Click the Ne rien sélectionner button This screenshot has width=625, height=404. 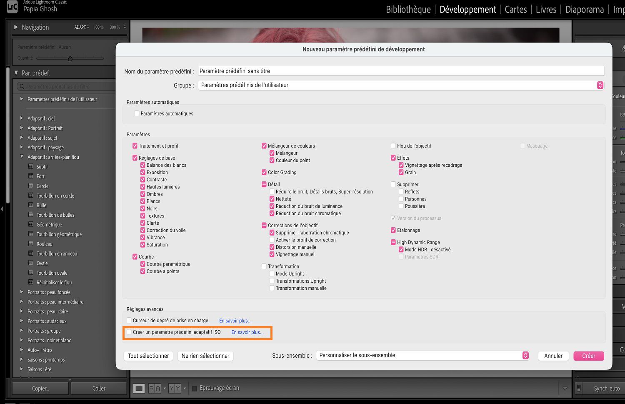click(205, 356)
